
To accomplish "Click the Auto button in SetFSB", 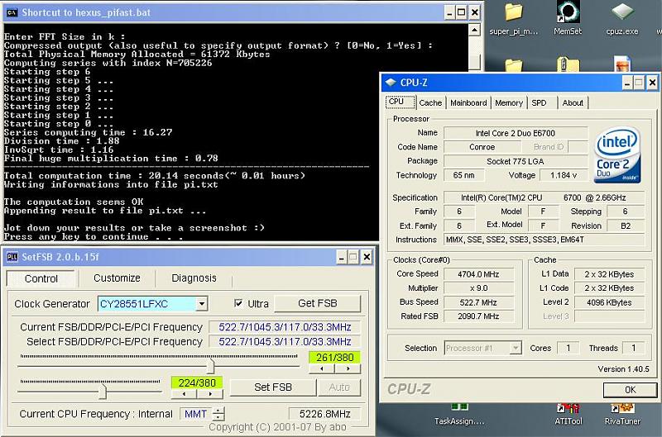I will (x=339, y=387).
